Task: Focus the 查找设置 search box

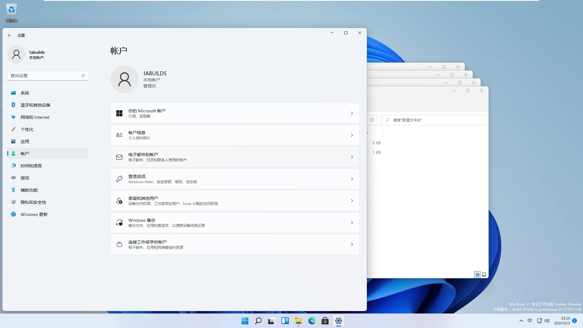Action: click(48, 76)
